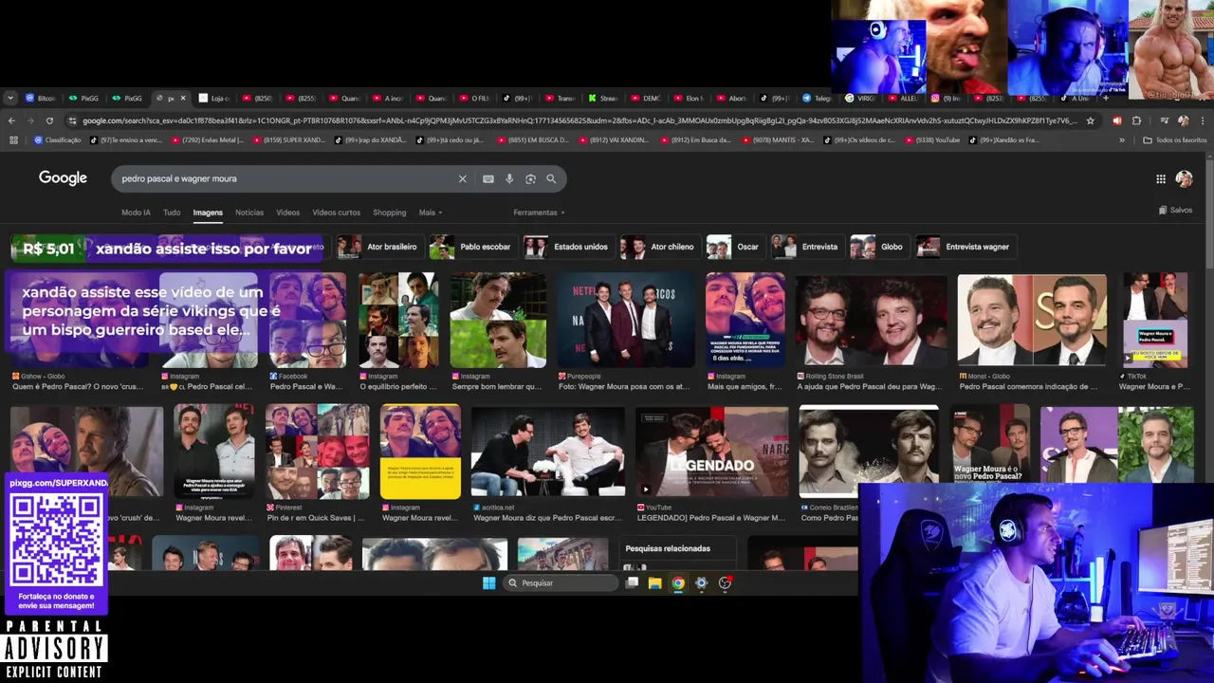Bookmark this page with the star icon
The height and width of the screenshot is (683, 1214).
click(1091, 120)
